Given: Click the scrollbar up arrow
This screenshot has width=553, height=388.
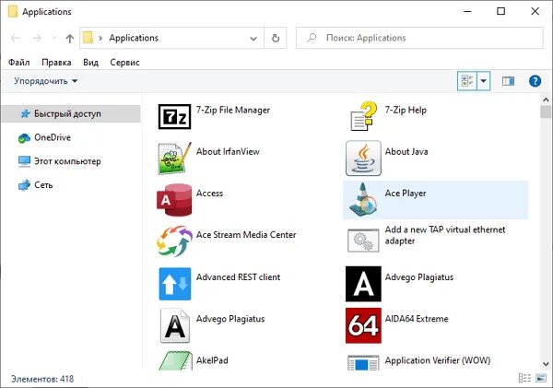Looking at the screenshot, I should (546, 100).
